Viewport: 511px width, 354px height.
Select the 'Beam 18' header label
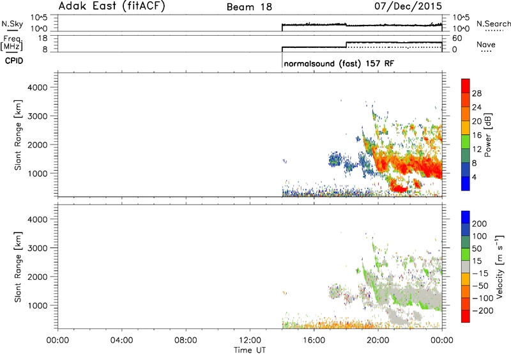point(249,7)
